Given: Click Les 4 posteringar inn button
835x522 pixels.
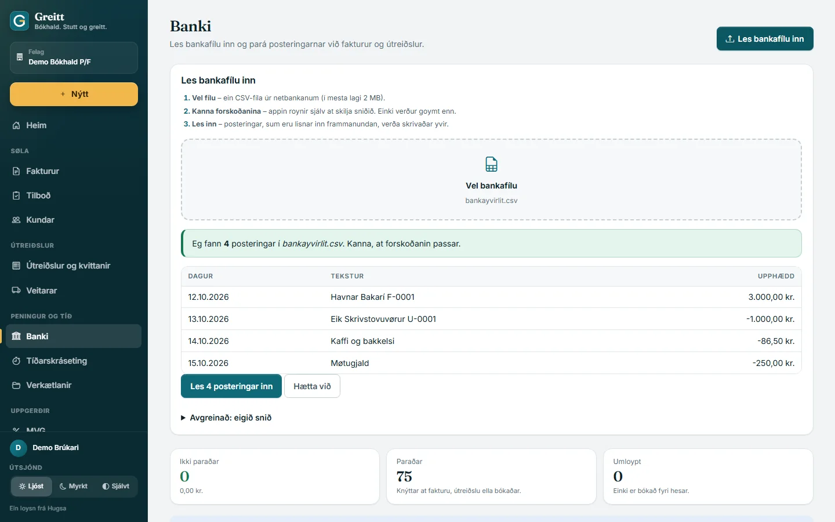Looking at the screenshot, I should click(x=231, y=386).
